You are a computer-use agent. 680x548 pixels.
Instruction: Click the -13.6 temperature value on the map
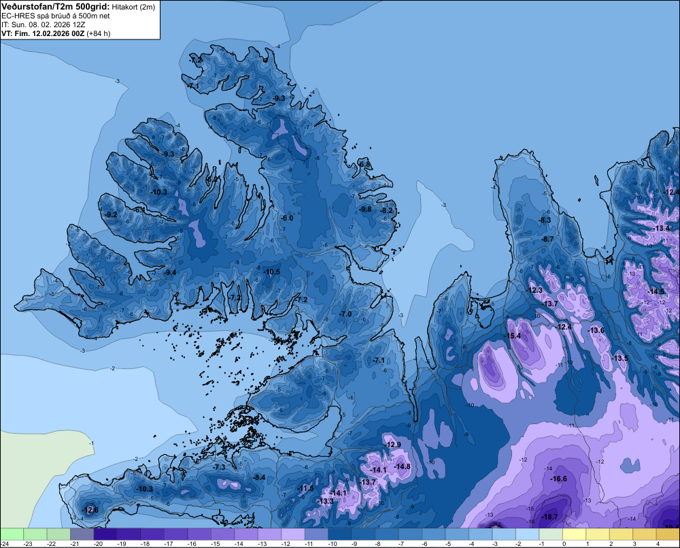pos(596,330)
